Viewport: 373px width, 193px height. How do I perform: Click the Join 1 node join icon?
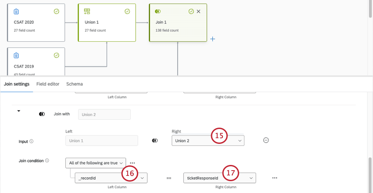click(158, 11)
